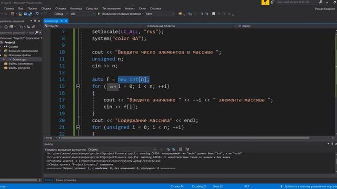This screenshot has height=189, width=337.
Task: Click the ВСТ insert mode indicator
Action: pos(247,186)
